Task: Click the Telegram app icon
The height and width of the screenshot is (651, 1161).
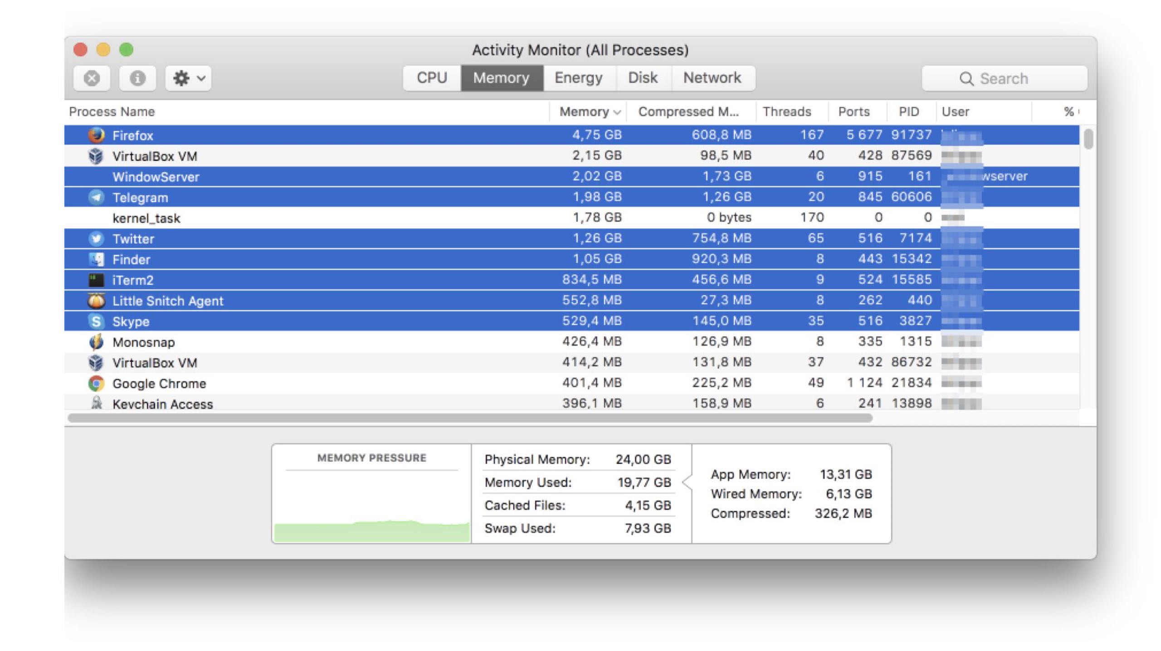Action: (x=96, y=197)
